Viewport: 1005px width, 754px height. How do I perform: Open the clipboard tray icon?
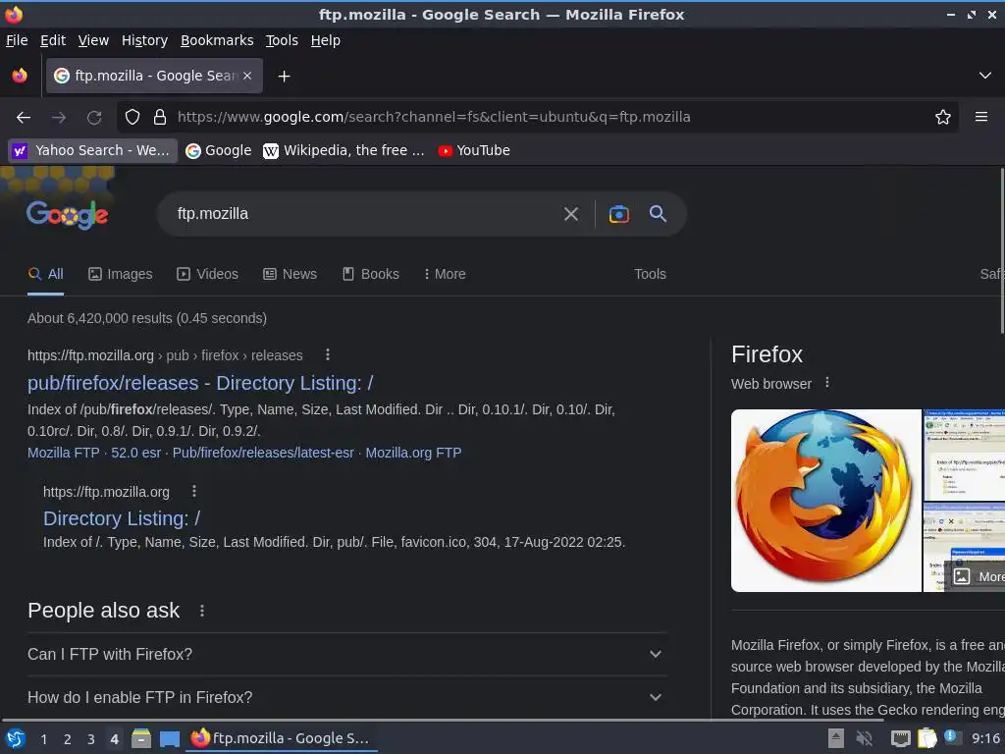926,738
